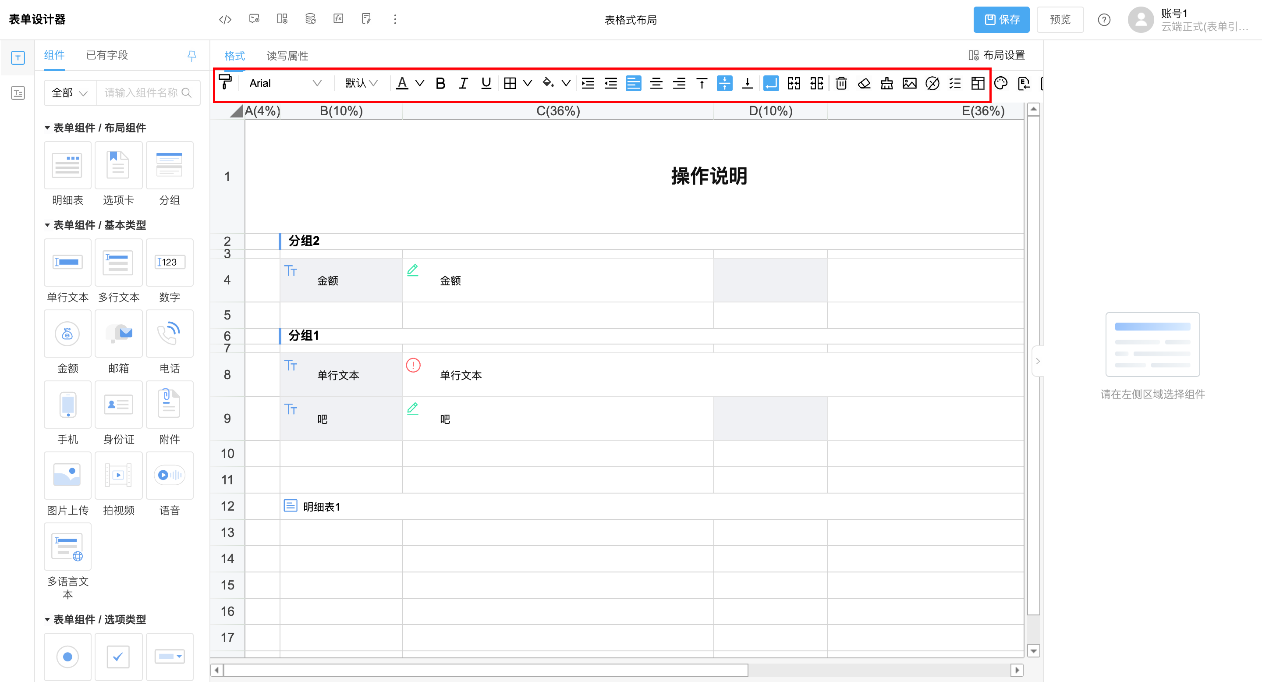Click the decrease indent icon
The width and height of the screenshot is (1262, 682).
click(x=611, y=83)
